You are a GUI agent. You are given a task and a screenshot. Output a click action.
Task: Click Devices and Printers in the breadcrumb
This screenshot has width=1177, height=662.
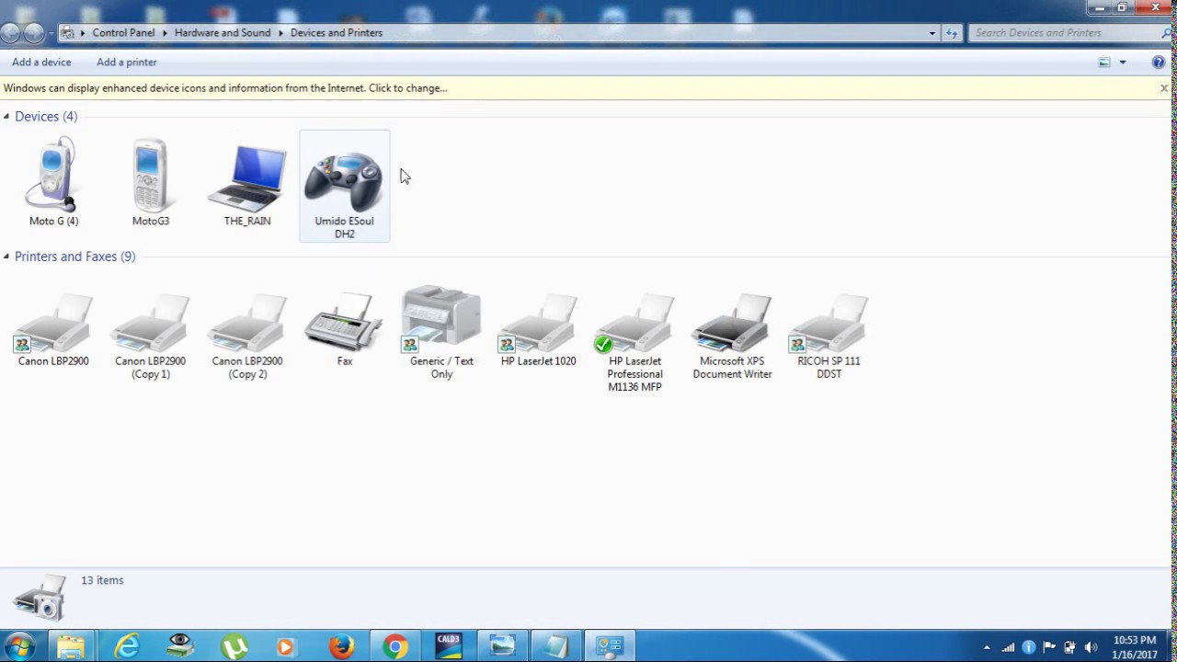(x=337, y=33)
